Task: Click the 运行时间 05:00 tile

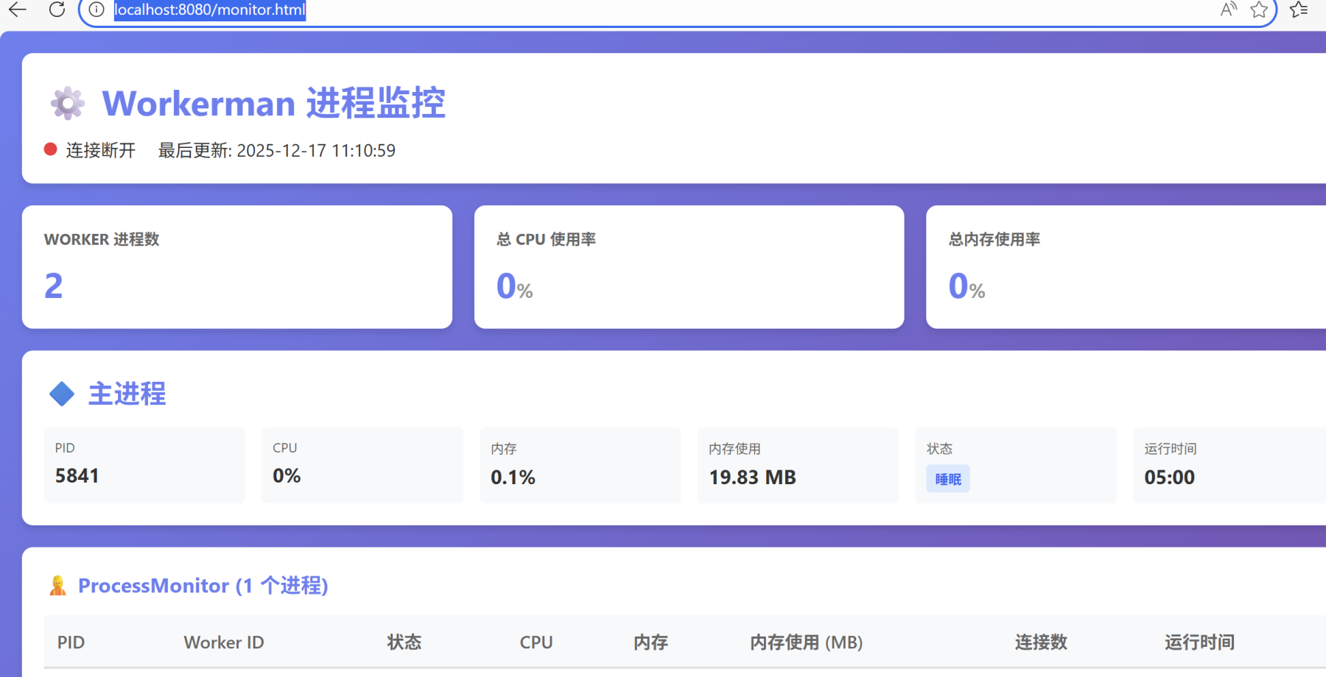Action: [x=1230, y=465]
